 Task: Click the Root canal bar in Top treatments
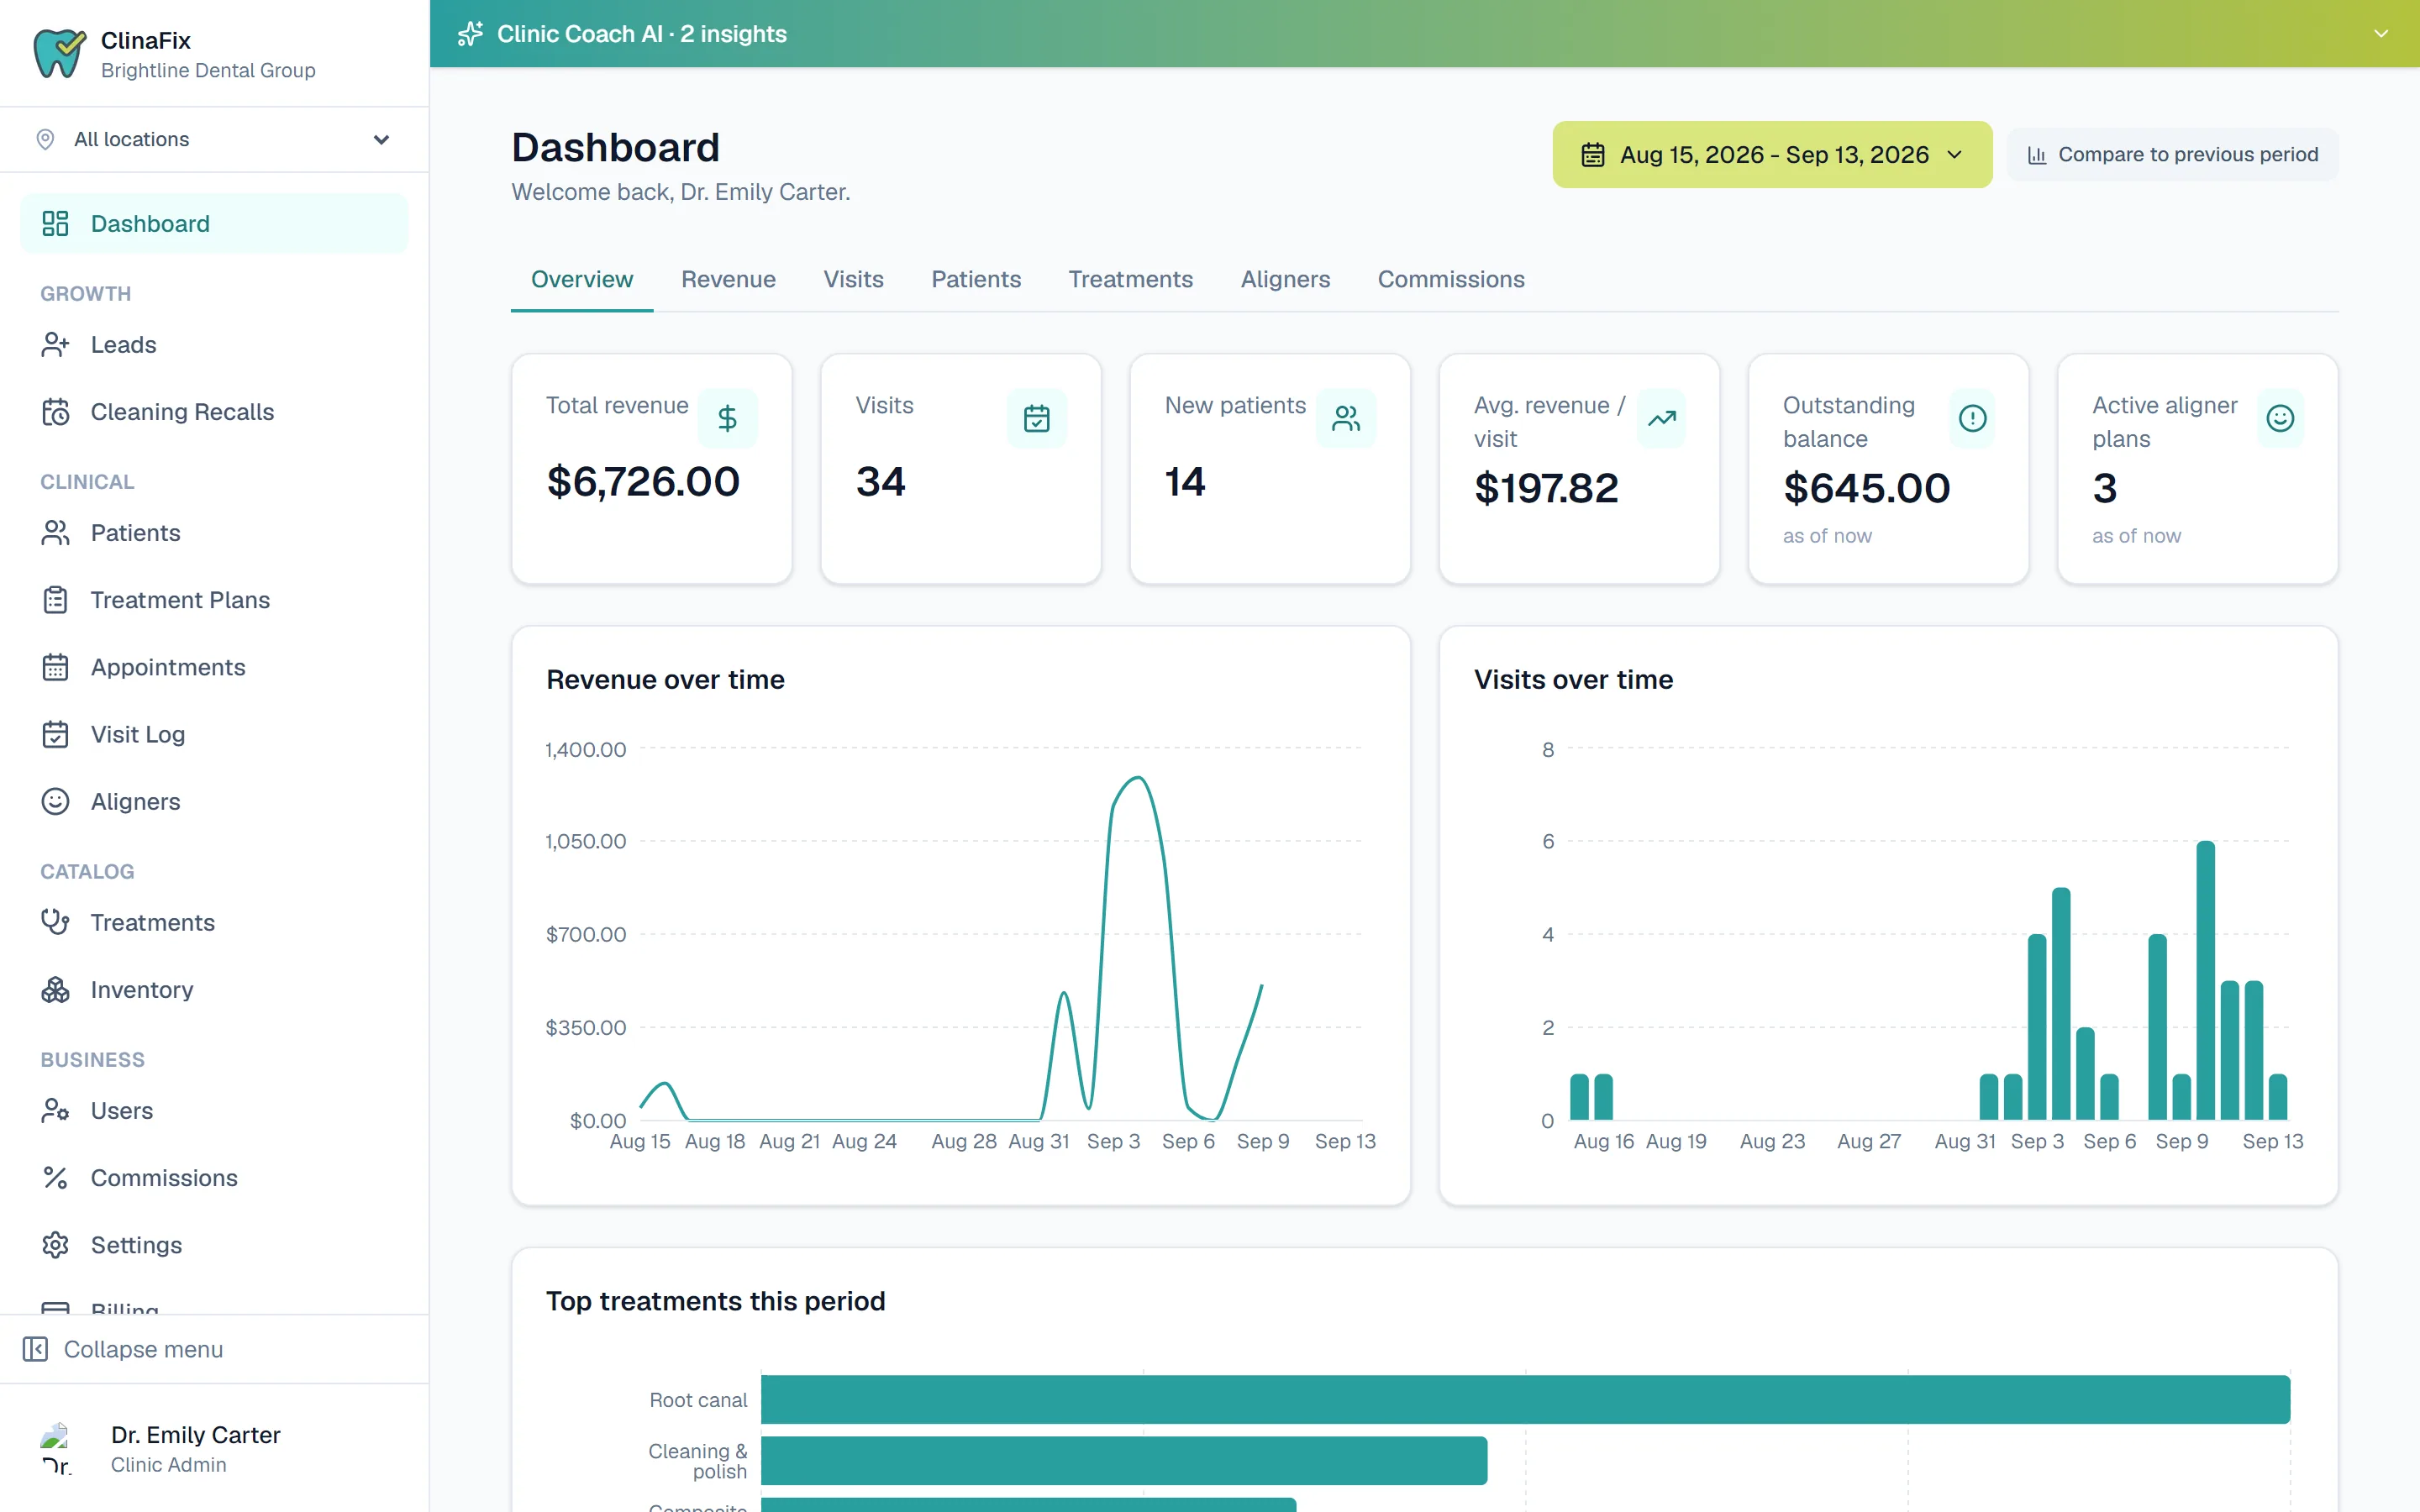(1525, 1399)
